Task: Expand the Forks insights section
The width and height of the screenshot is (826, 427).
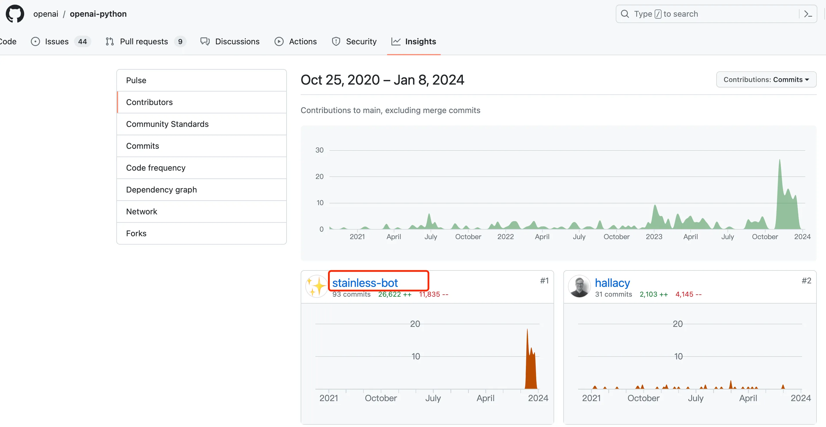Action: click(136, 233)
